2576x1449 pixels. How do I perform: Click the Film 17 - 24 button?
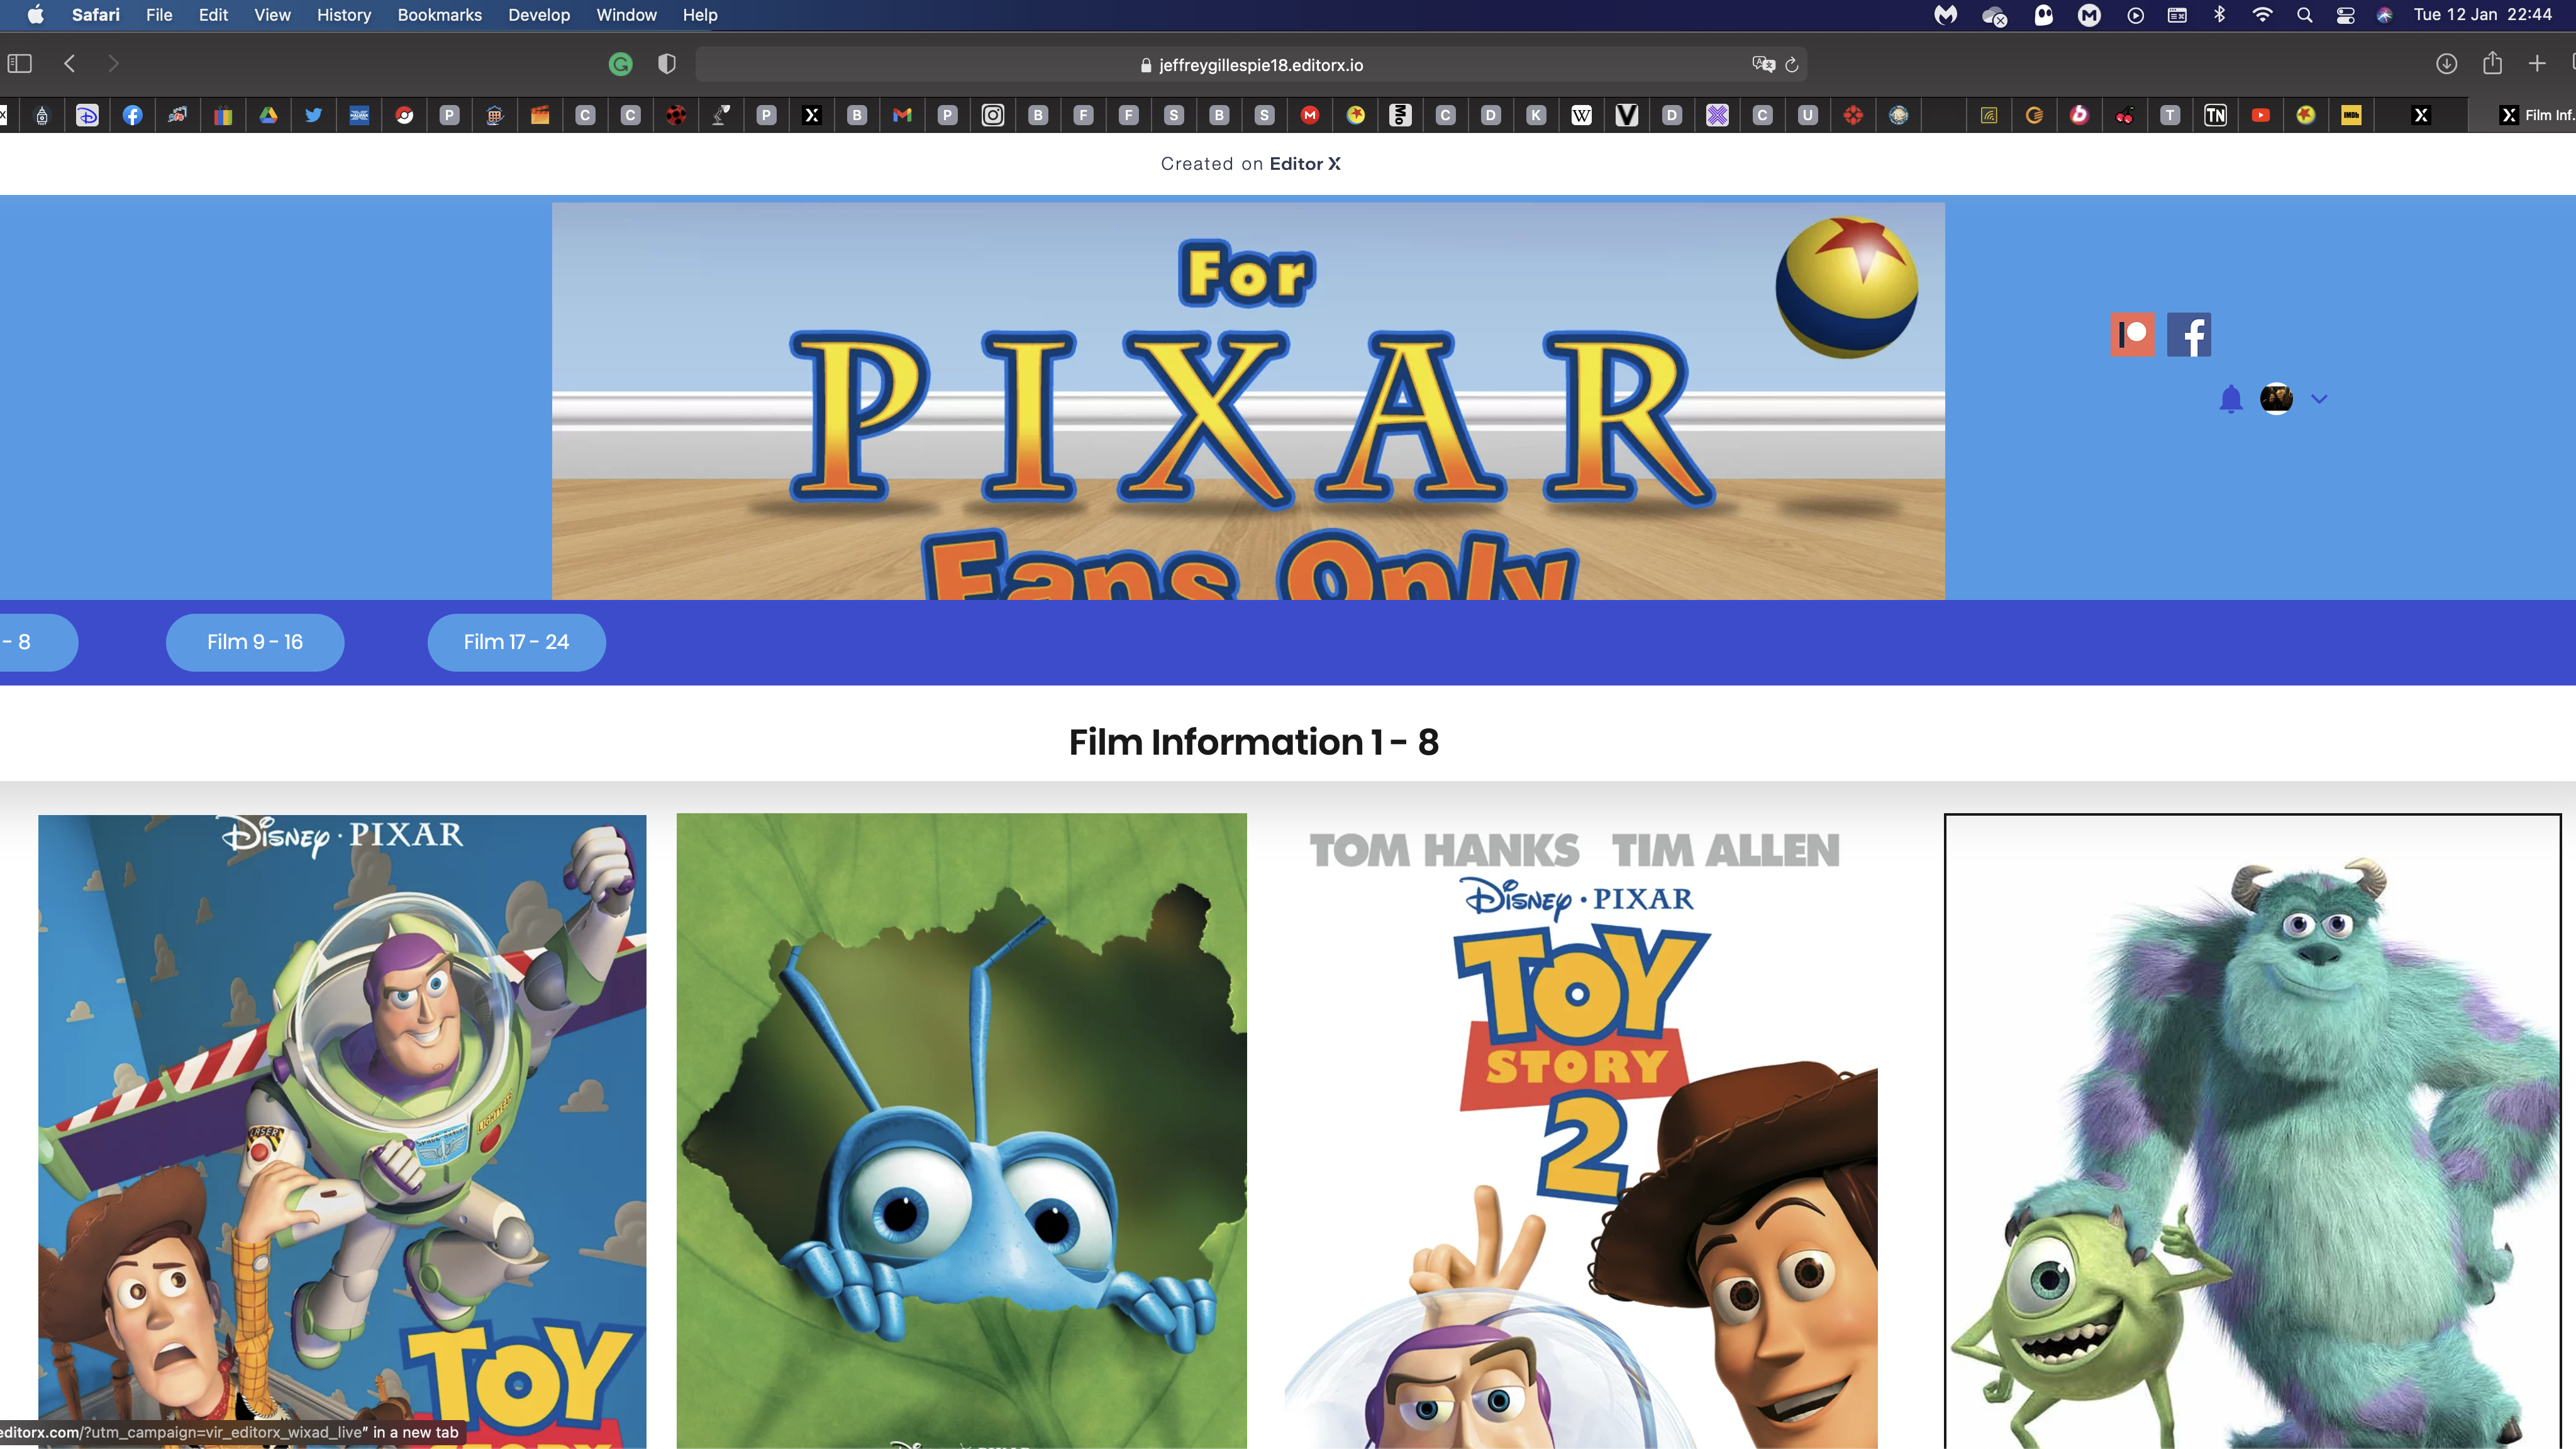tap(516, 642)
